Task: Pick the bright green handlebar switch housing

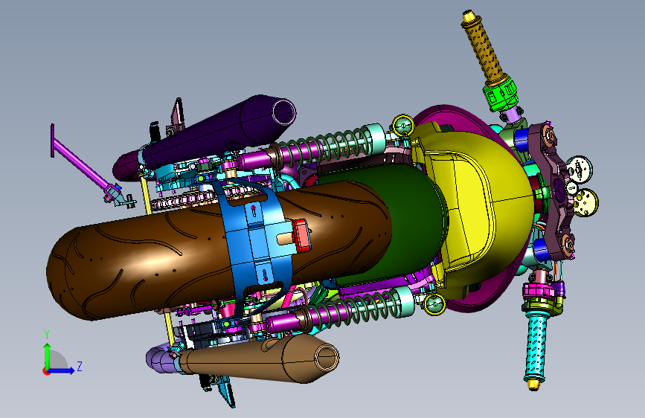Action: pyautogui.click(x=500, y=94)
